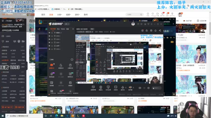Screen dimensions: 211x118
Task: Open the 王者 1512 云顶 S7 stream thumbnail
Action: [191, 54]
